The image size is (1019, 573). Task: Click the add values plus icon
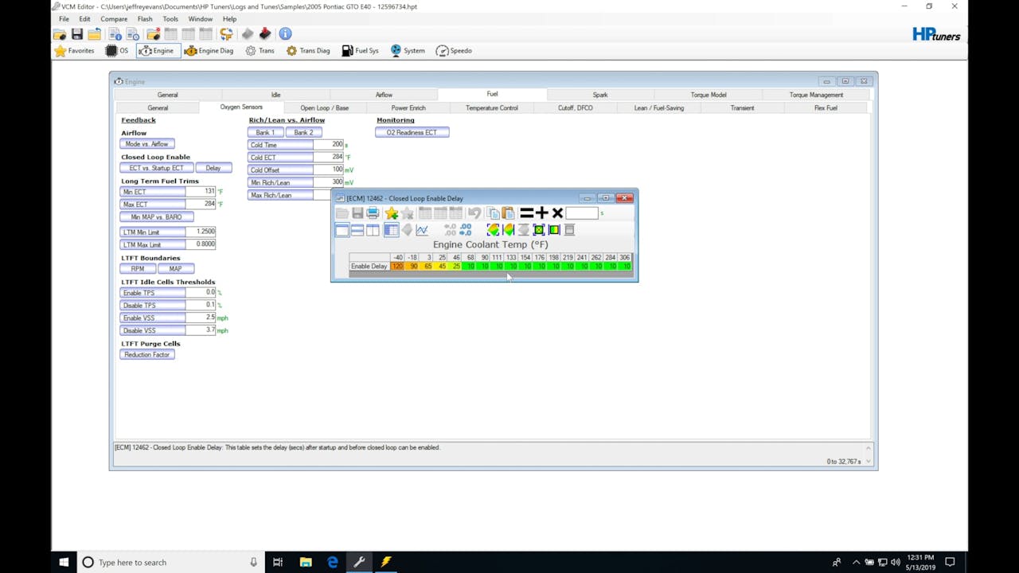(x=541, y=212)
